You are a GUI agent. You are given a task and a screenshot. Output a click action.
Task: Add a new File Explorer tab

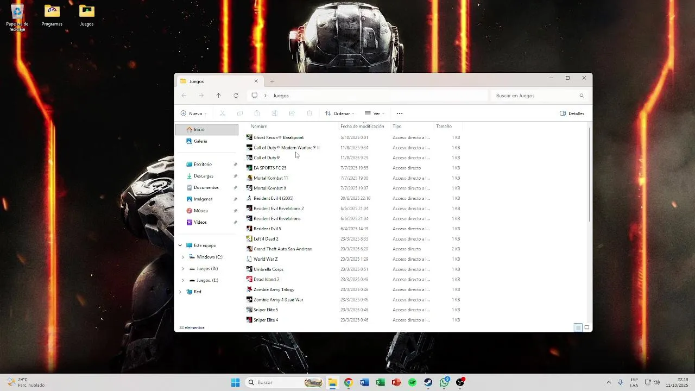272,81
